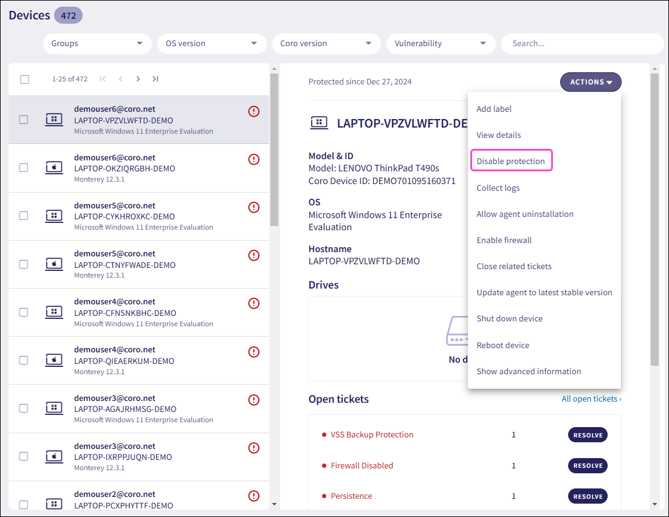Select Reboot device in the Actions menu

(x=503, y=345)
